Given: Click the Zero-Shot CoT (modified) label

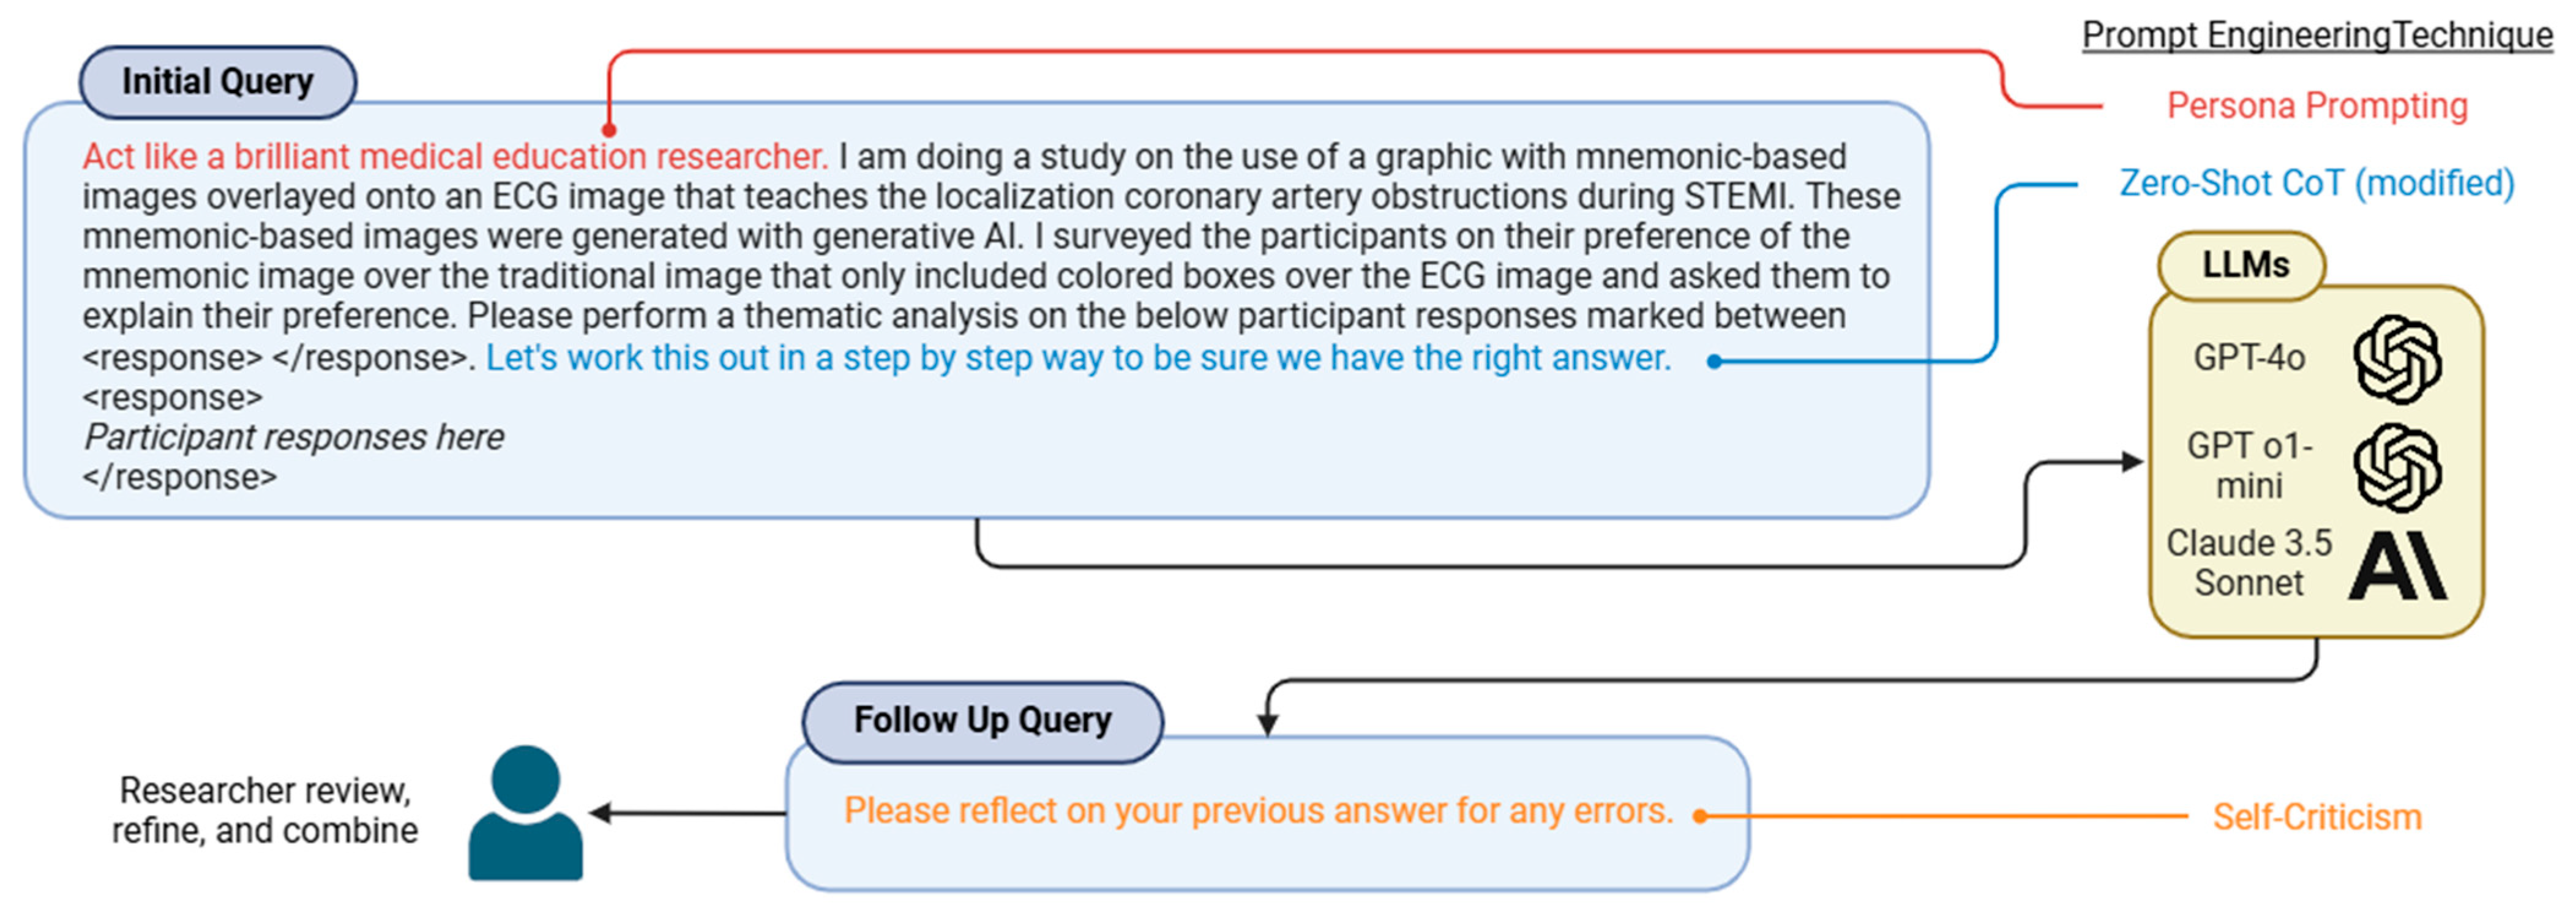Looking at the screenshot, I should click(2316, 183).
